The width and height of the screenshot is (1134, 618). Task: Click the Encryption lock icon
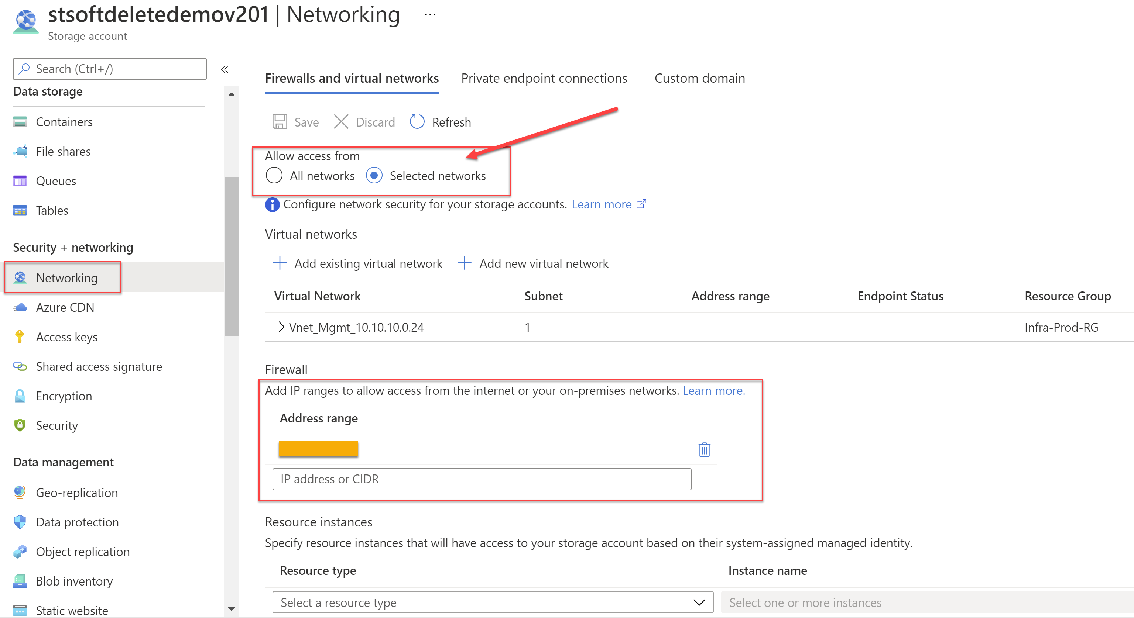click(x=20, y=396)
